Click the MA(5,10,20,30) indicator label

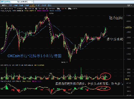[x=6, y=11]
